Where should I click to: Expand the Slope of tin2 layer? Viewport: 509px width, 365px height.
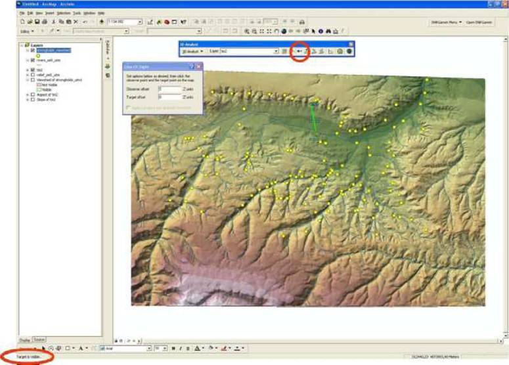pos(27,99)
